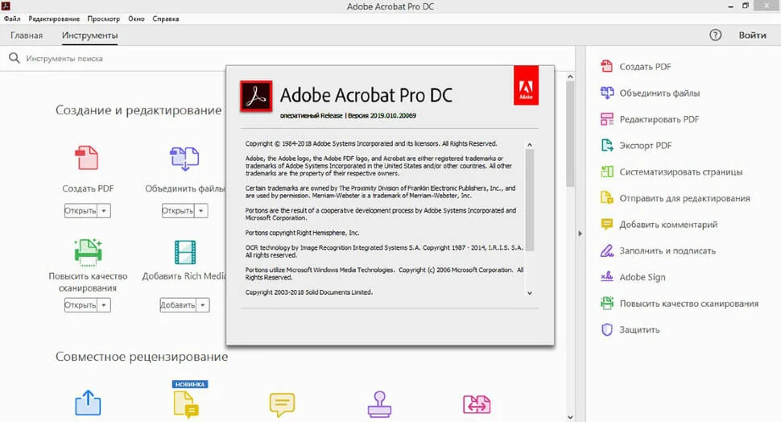Click the Добавить Rich Media film icon
Image resolution: width=781 pixels, height=422 pixels.
[x=185, y=252]
